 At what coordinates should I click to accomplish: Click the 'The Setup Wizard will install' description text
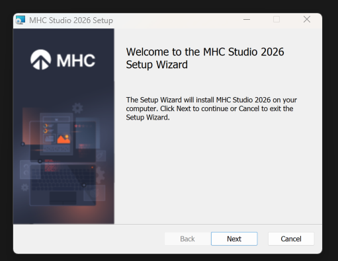click(212, 108)
